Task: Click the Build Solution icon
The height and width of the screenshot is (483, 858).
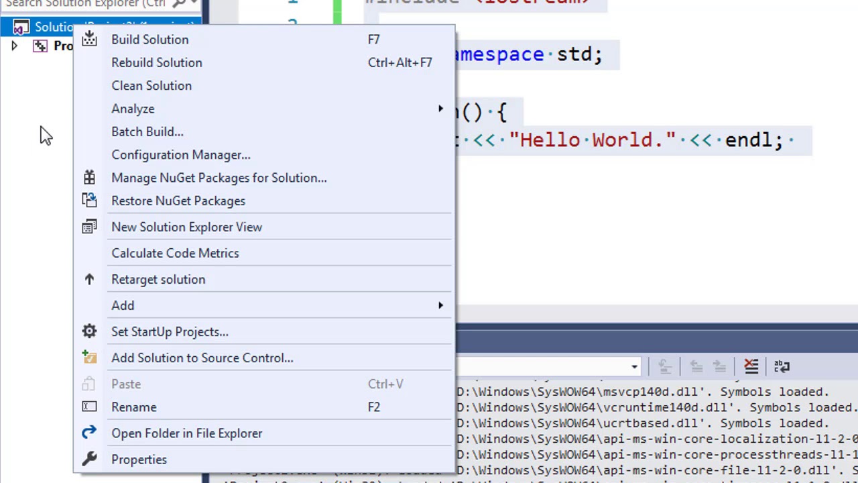Action: coord(89,40)
